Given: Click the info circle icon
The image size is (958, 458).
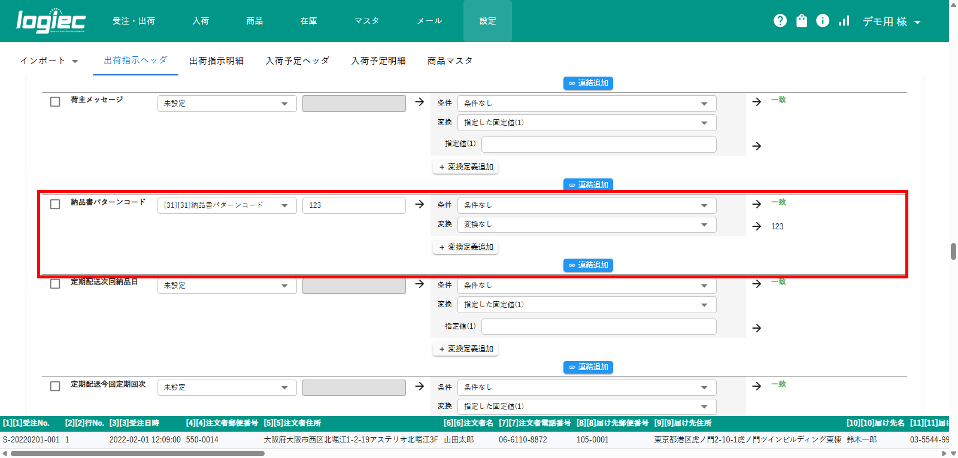Looking at the screenshot, I should point(823,21).
